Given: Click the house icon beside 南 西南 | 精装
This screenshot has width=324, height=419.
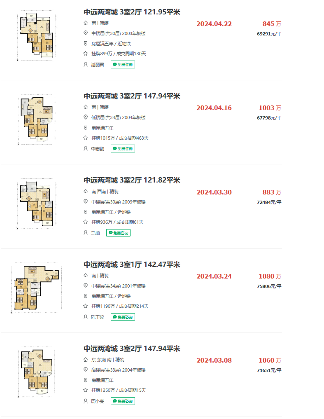Looking at the screenshot, I should tap(86, 192).
